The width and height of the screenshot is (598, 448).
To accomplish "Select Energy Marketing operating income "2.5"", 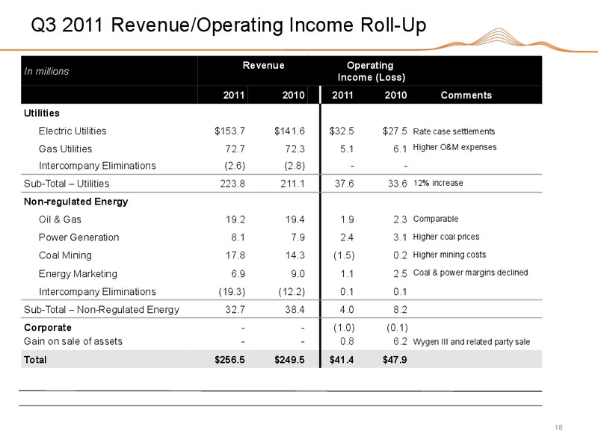I will [x=400, y=274].
